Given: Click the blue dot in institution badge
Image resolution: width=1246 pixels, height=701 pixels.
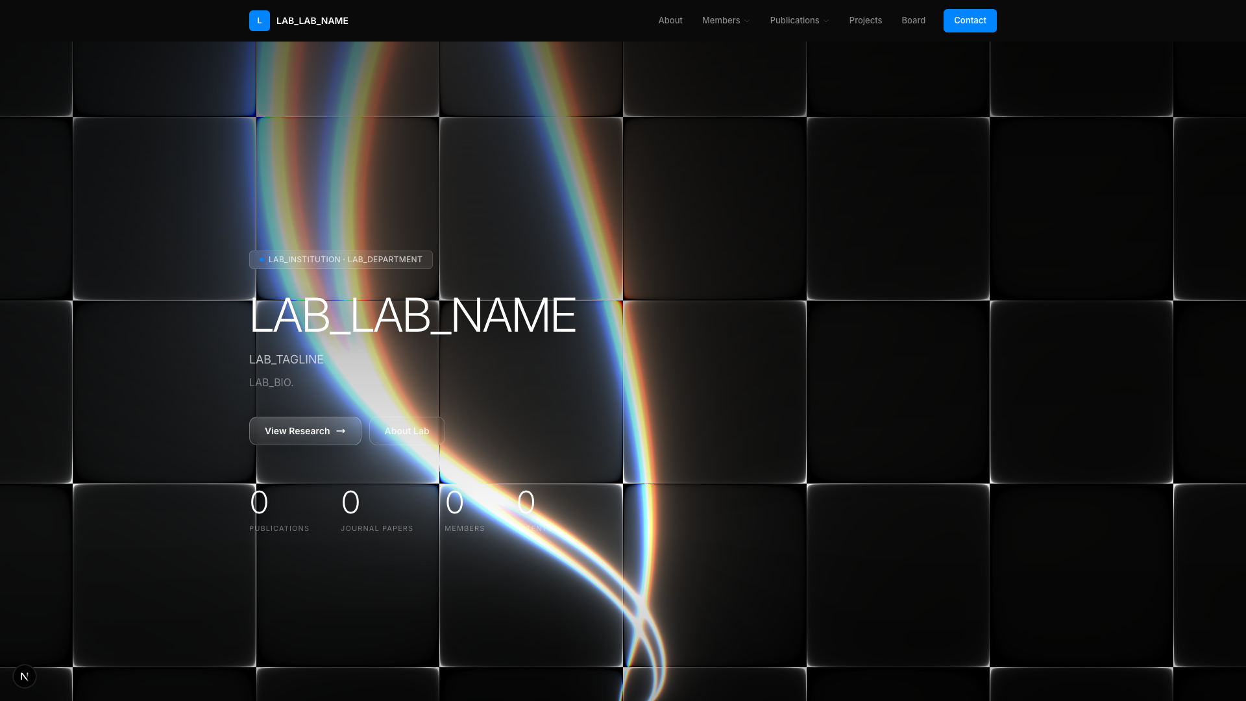Looking at the screenshot, I should pos(262,260).
